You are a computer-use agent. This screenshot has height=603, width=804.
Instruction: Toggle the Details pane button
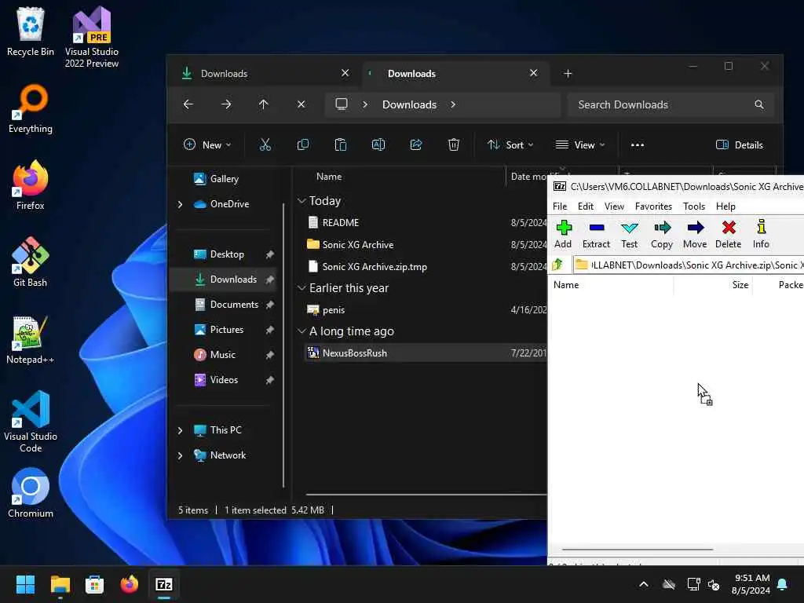tap(740, 145)
